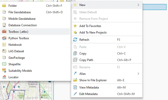Click the Add To Favorites star icon
This screenshot has width=168, height=100.
coord(75,26)
